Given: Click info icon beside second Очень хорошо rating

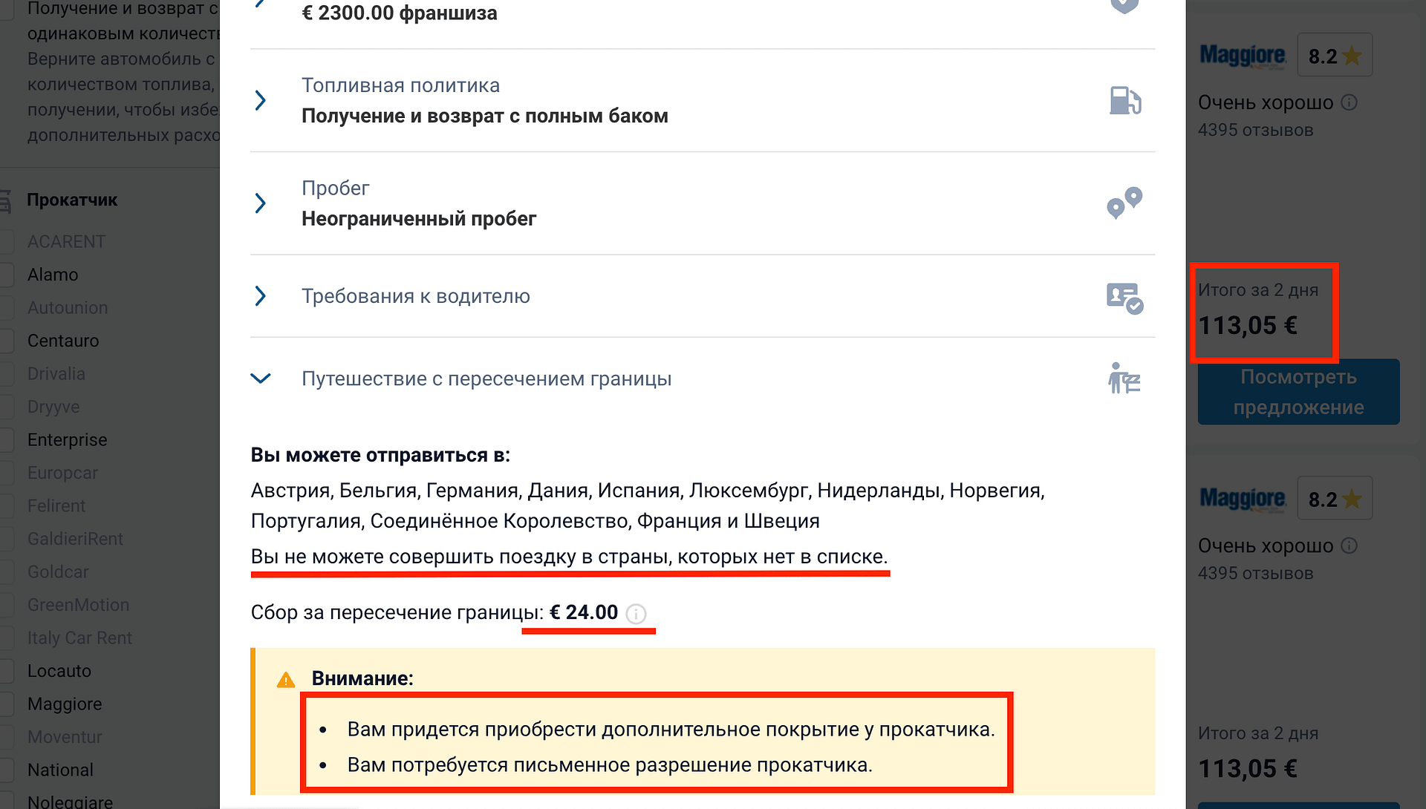Looking at the screenshot, I should tap(1350, 546).
